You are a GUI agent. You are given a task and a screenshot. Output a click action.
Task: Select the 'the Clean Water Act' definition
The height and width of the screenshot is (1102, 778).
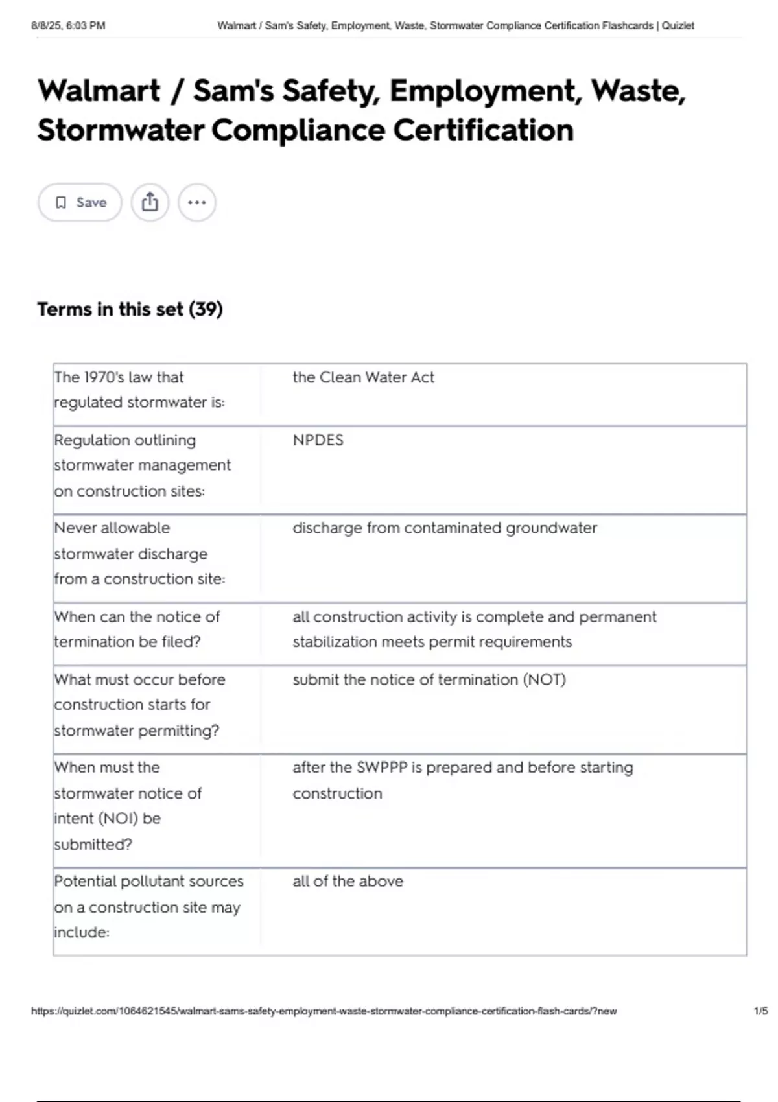click(x=363, y=377)
